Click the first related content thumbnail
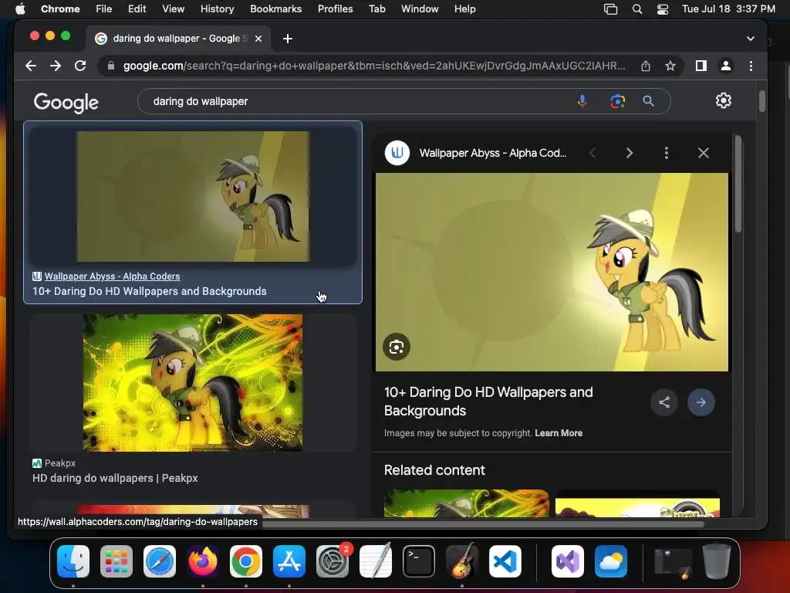Viewport: 790px width, 593px height. point(467,503)
